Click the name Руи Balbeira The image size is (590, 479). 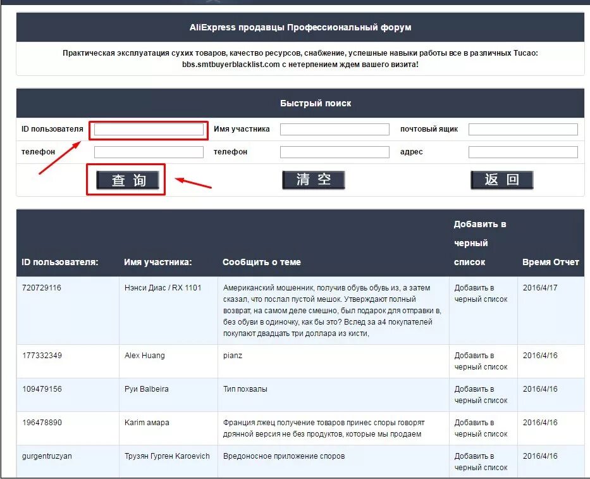[146, 389]
